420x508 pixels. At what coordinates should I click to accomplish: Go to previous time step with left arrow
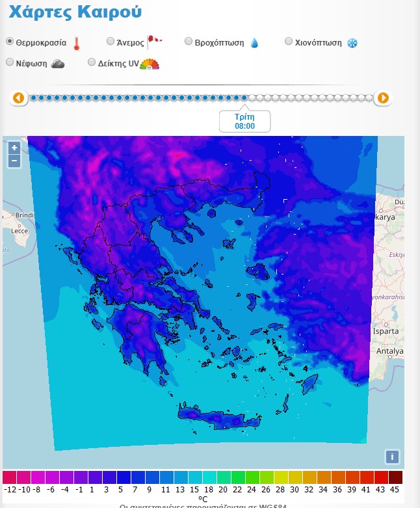(18, 98)
